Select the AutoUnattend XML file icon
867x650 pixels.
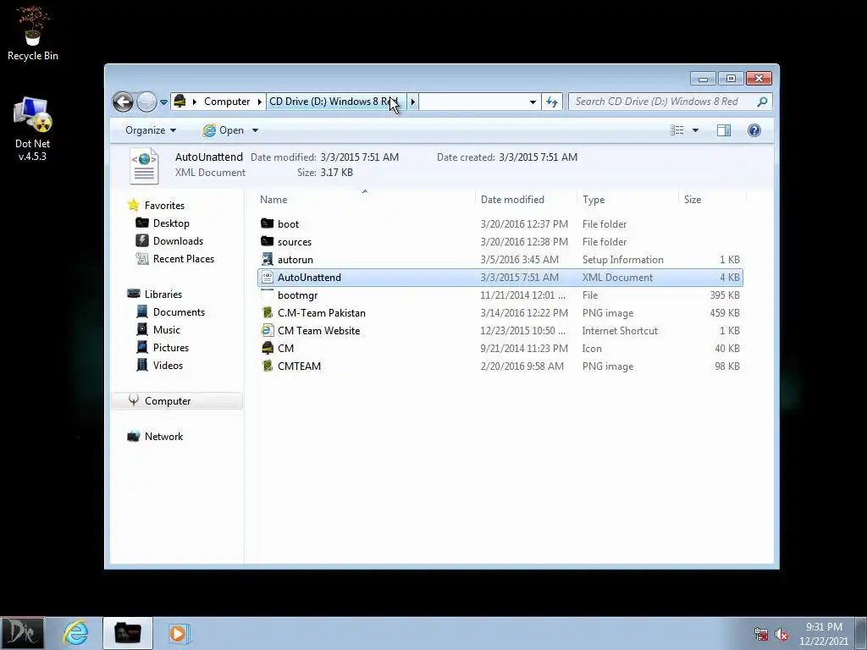click(x=267, y=278)
